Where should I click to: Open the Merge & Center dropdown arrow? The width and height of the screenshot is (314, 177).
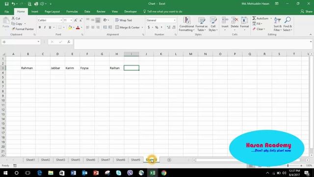click(x=142, y=28)
